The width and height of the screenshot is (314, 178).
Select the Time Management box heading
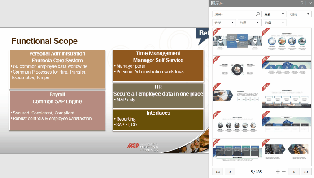tap(158, 53)
